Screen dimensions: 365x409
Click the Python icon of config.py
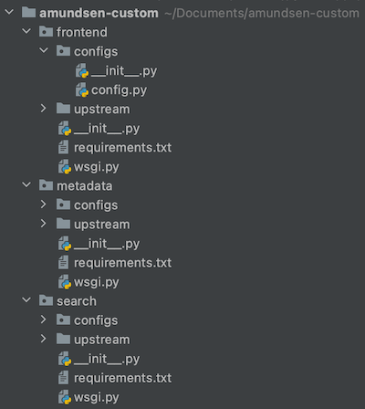(x=82, y=89)
